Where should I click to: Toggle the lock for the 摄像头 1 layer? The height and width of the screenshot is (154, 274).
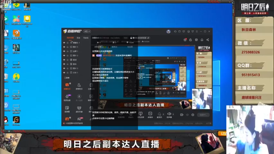67,42
